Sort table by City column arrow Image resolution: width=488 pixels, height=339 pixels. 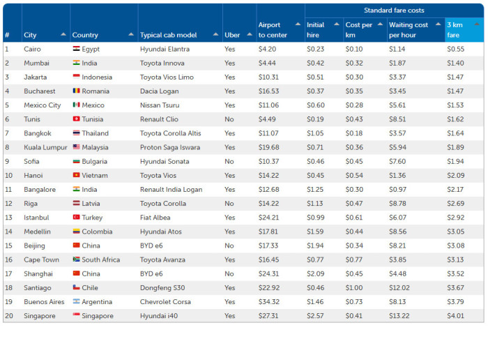(63, 34)
